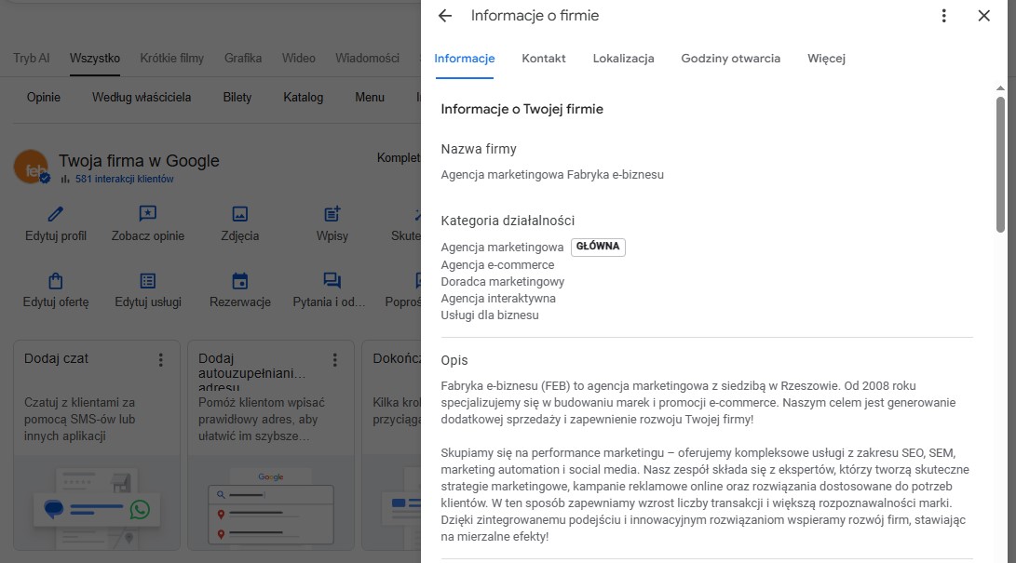1016x563 pixels.
Task: Click the Edytuj profil pencil icon
Action: 56,214
